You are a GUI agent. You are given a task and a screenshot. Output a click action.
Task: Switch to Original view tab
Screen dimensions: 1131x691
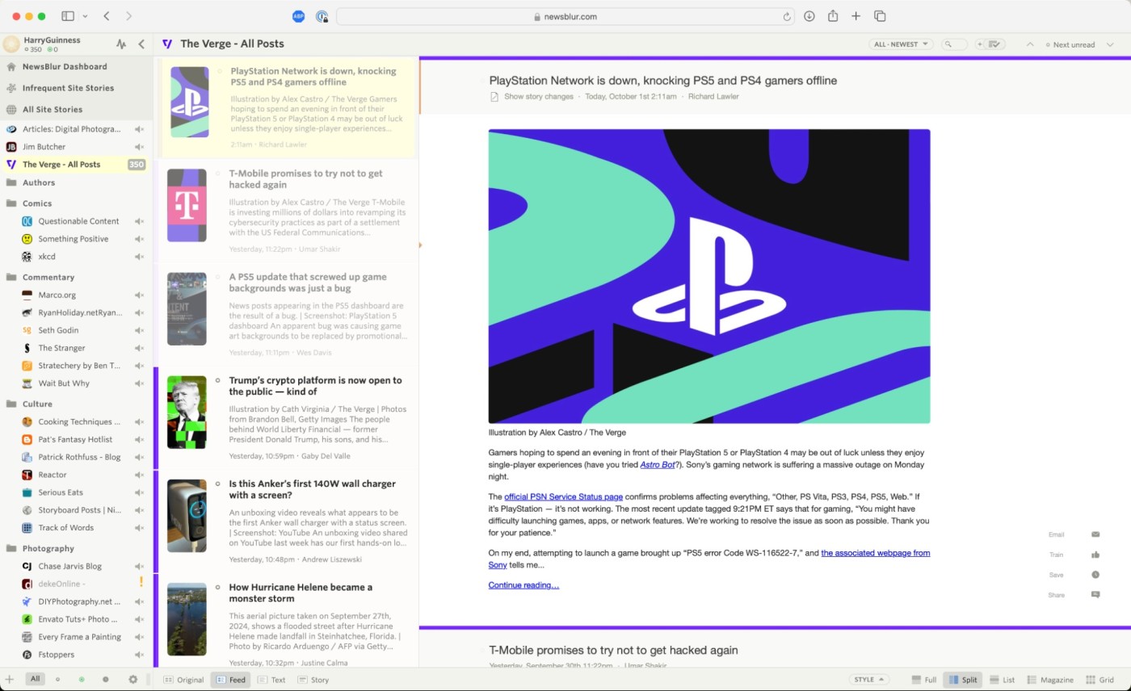183,680
